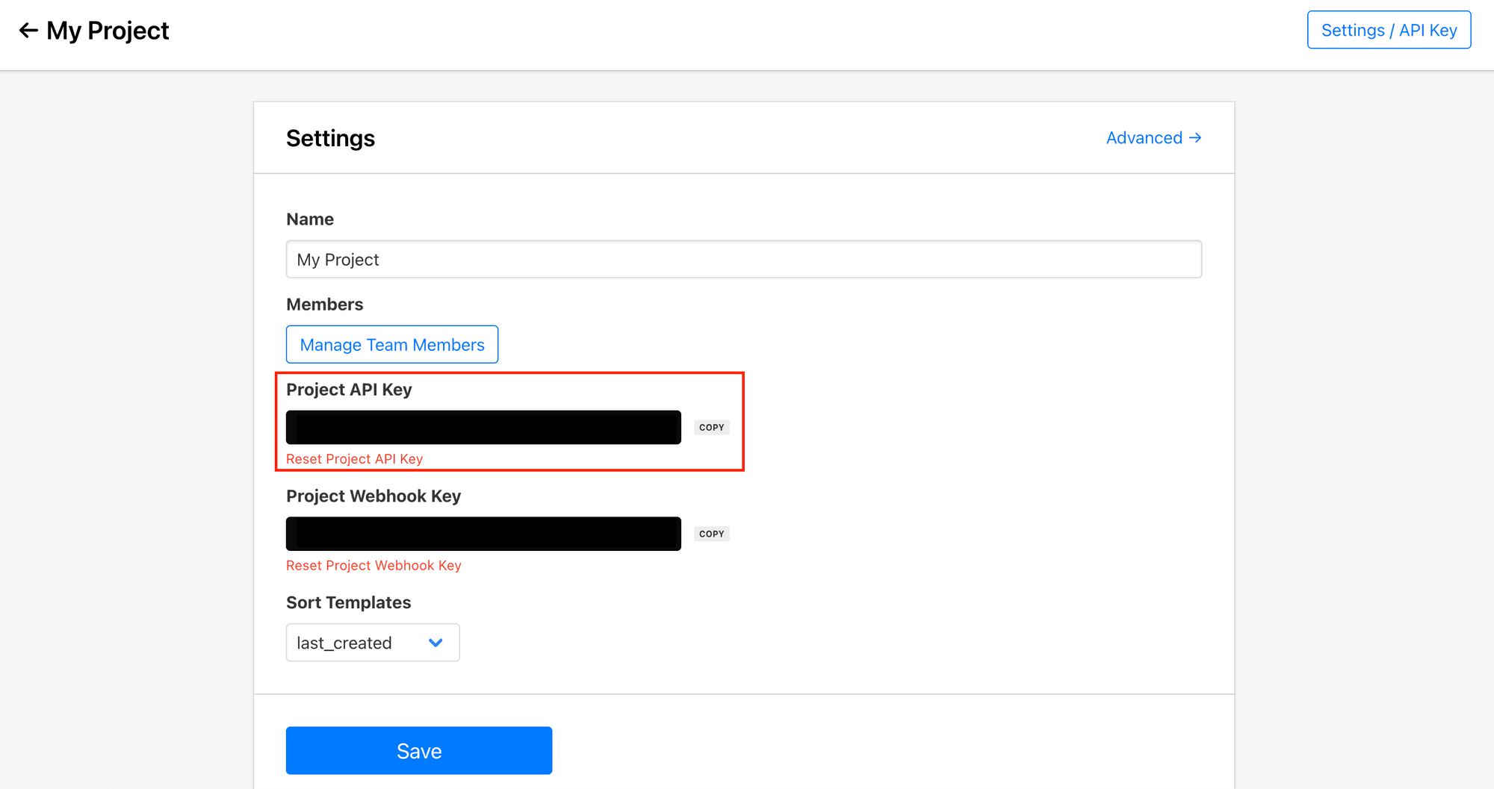Save the project settings
The image size is (1494, 789).
[x=418, y=751]
